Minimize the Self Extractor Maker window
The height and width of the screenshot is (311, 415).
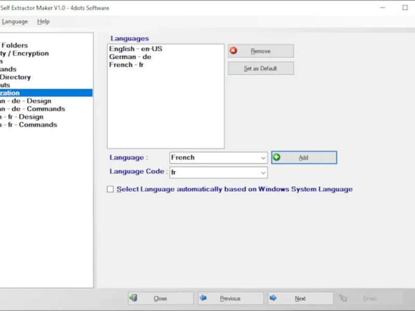(x=383, y=7)
